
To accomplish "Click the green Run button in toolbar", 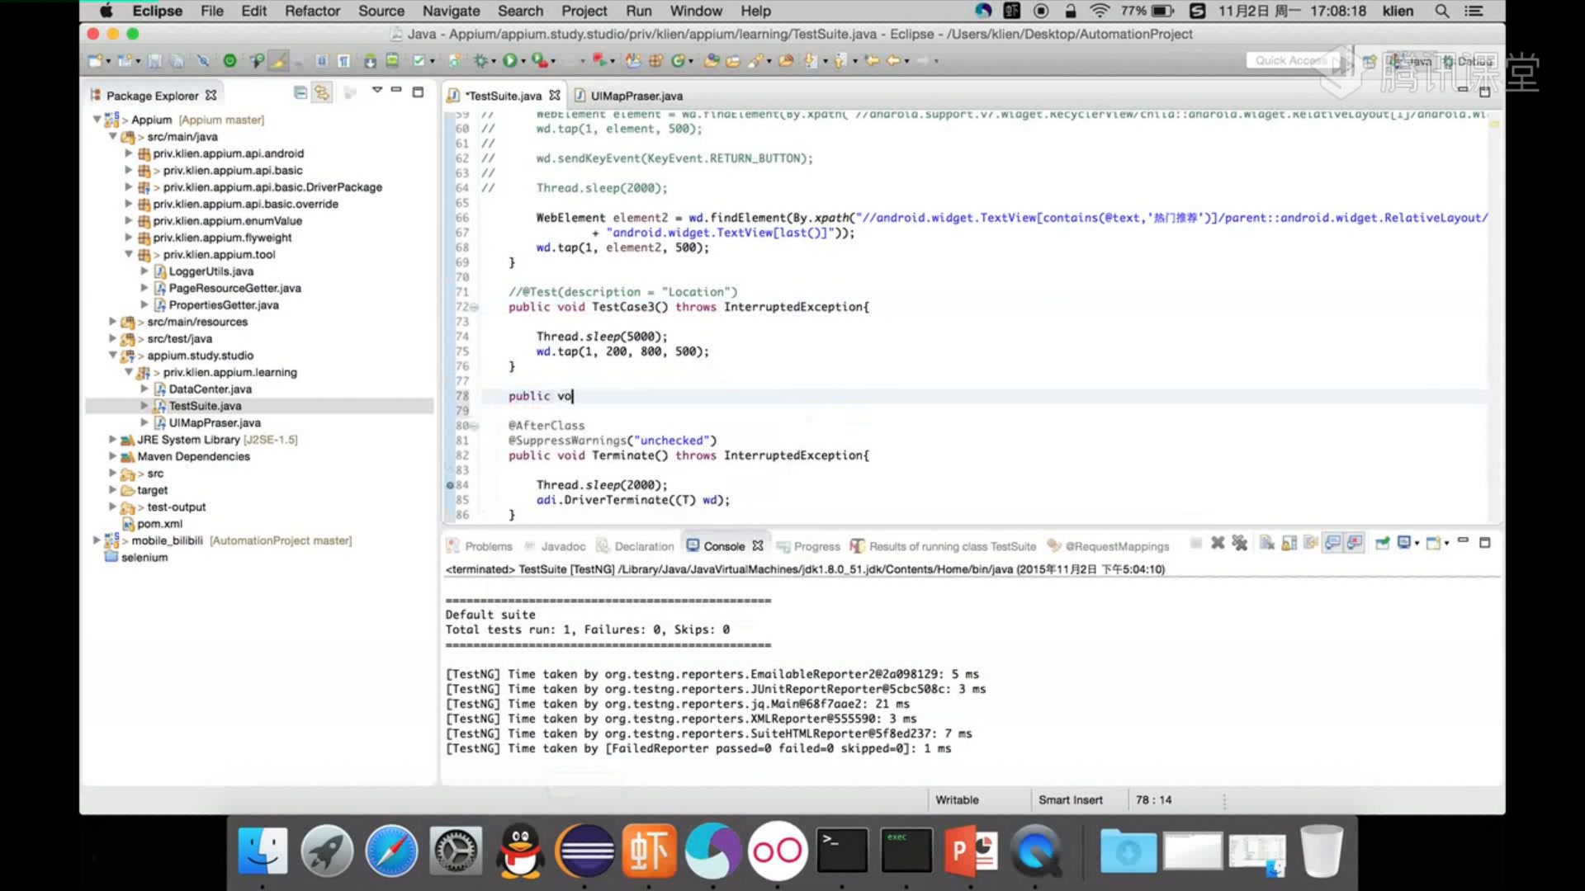I will point(509,60).
